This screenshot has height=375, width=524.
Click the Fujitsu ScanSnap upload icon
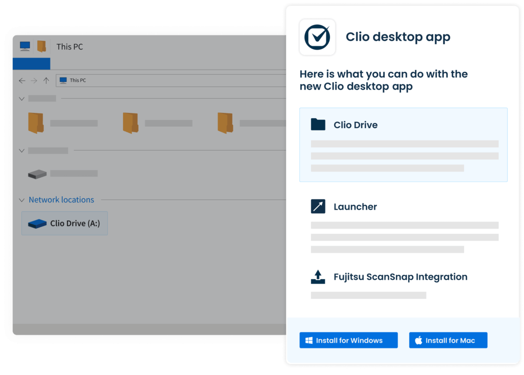[318, 276]
